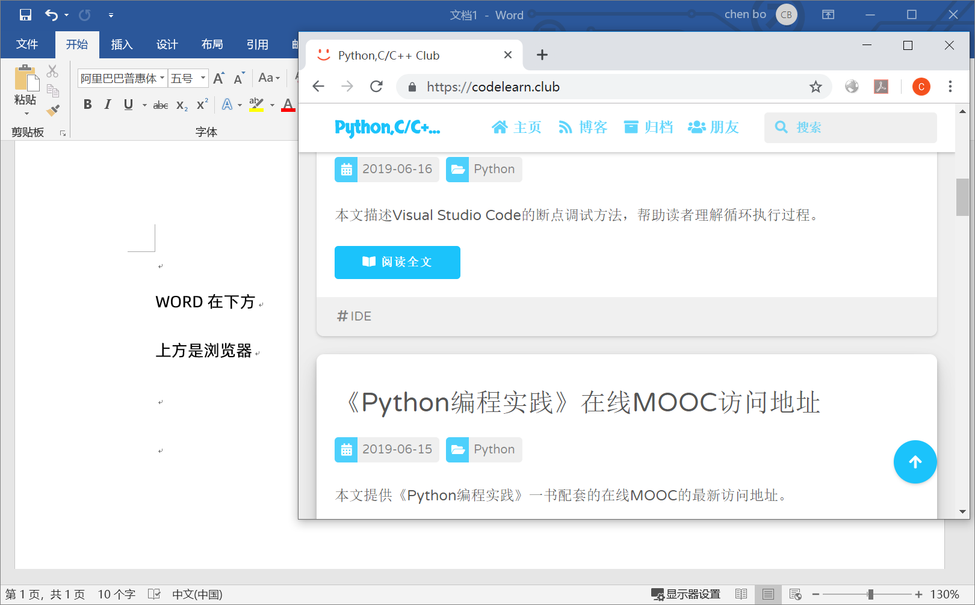The width and height of the screenshot is (975, 605).
Task: Go to 主页 on the website
Action: (516, 127)
